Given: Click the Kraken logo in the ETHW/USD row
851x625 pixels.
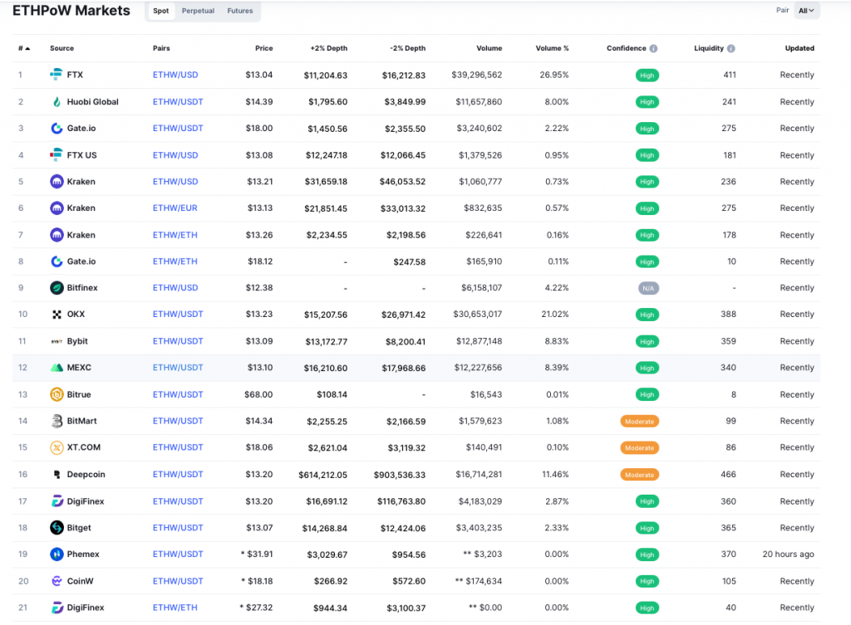Looking at the screenshot, I should click(x=57, y=181).
